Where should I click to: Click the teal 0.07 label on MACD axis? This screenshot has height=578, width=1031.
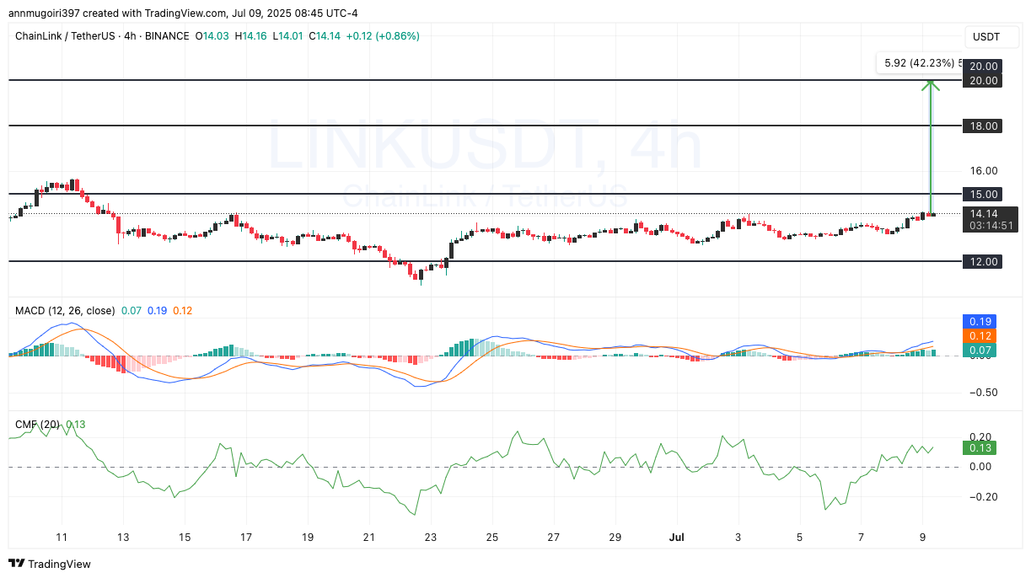[x=980, y=350]
